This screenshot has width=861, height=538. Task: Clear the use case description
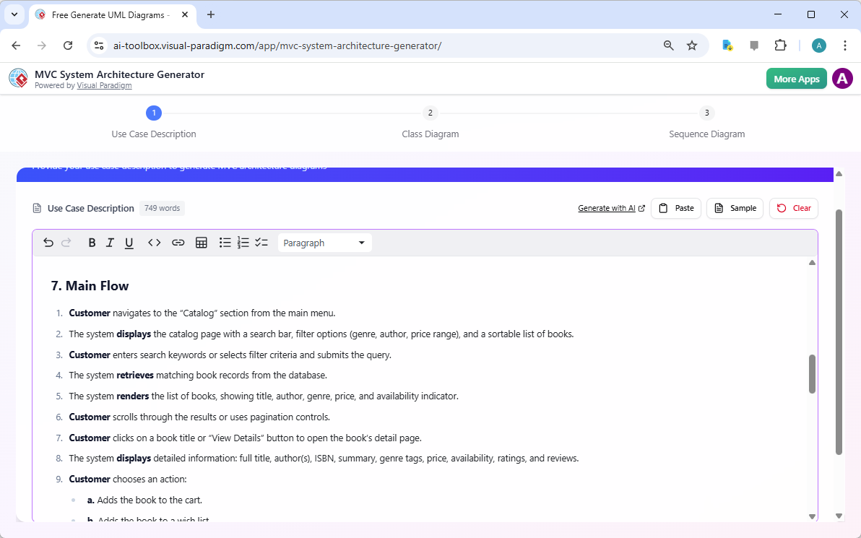point(793,208)
